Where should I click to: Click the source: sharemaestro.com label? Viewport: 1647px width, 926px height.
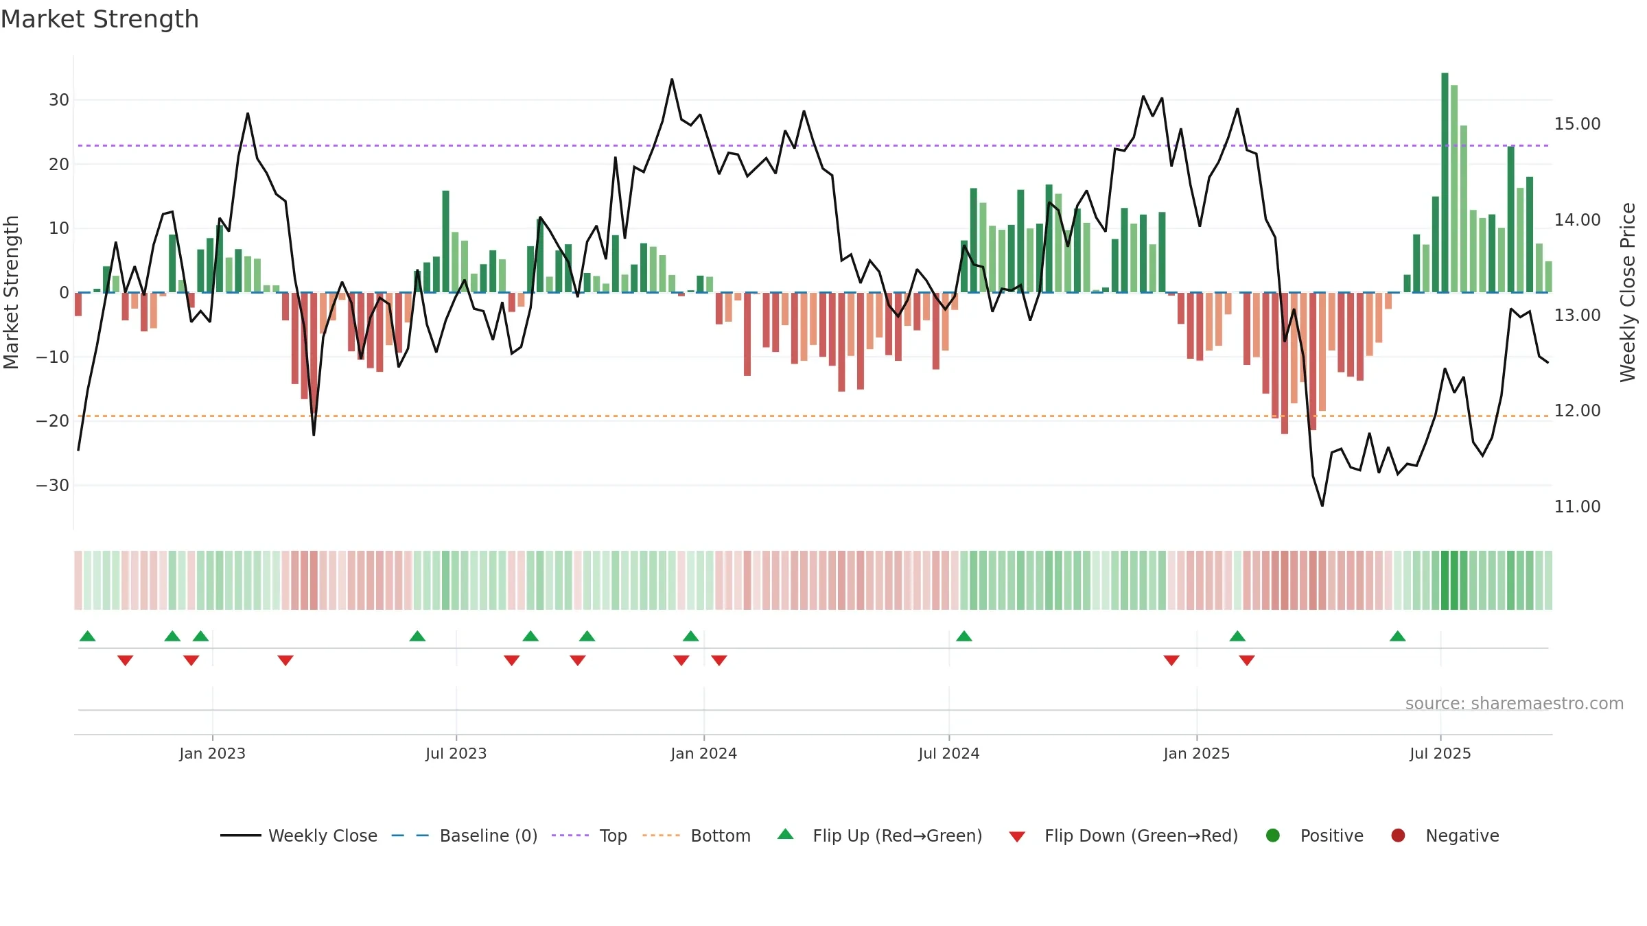(1515, 704)
